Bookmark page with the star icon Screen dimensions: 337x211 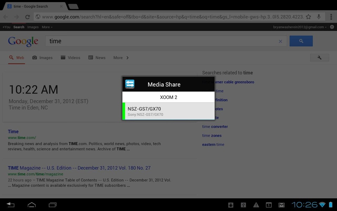pos(309,17)
